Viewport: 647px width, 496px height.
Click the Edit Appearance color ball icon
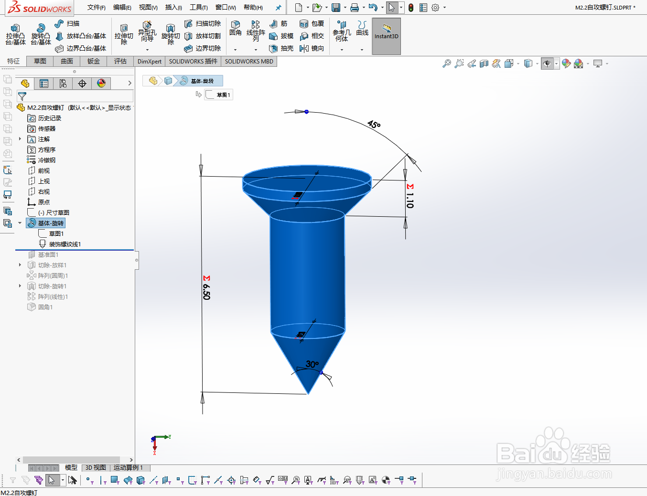[566, 63]
